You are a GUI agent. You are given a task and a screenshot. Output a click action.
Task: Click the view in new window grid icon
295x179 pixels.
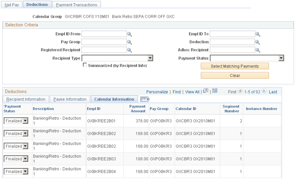[x=206, y=91]
